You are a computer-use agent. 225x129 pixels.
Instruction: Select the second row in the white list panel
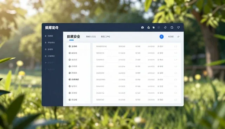point(78,53)
